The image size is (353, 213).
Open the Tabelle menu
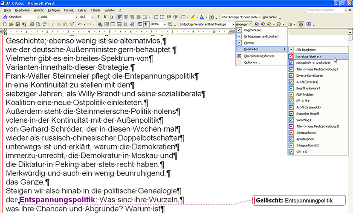95,10
